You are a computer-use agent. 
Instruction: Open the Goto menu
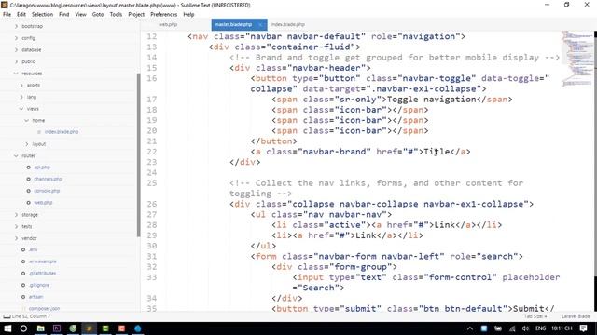point(97,14)
